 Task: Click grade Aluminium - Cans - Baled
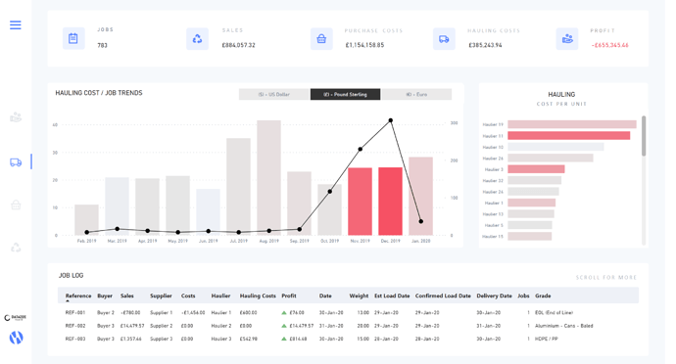(x=564, y=326)
